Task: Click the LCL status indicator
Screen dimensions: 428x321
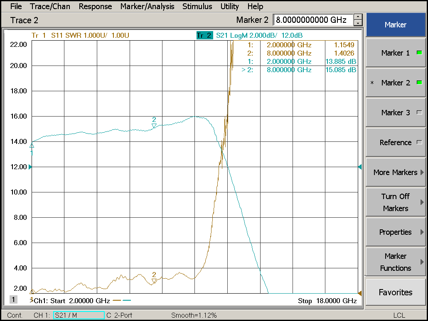Action: click(399, 315)
